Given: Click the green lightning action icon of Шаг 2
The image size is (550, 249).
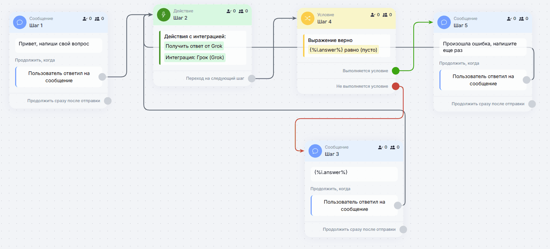Looking at the screenshot, I should [x=164, y=15].
